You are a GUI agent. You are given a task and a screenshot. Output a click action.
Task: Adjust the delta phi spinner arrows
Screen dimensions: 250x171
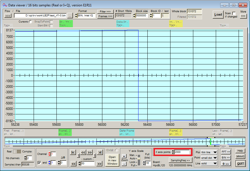click(x=59, y=163)
